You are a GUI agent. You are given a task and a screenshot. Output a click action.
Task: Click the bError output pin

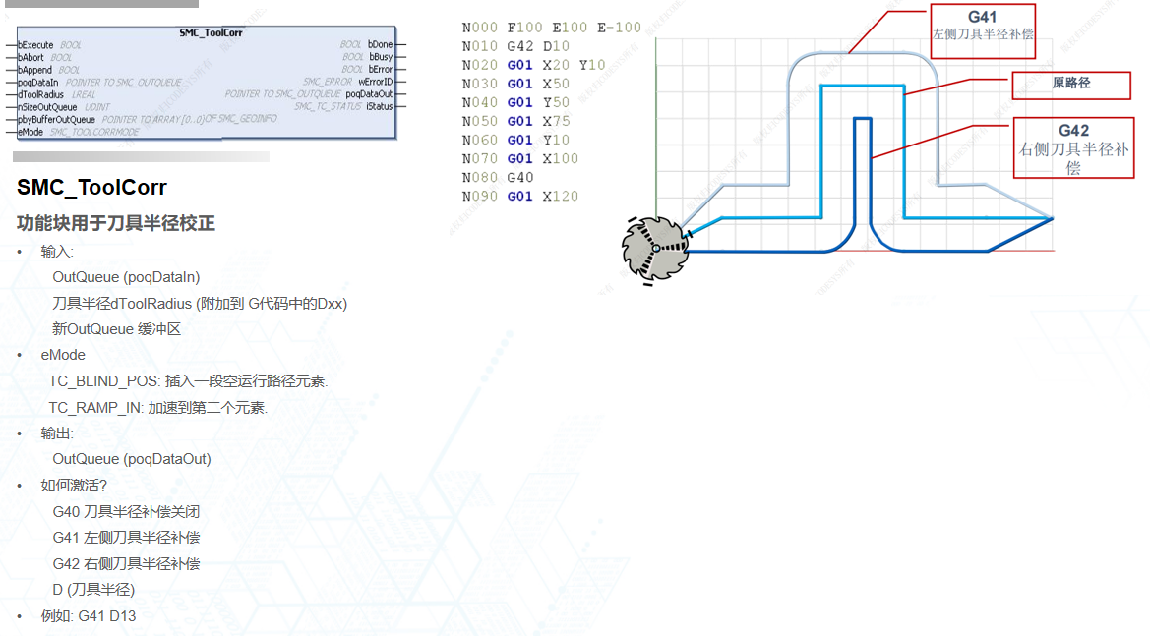point(380,70)
